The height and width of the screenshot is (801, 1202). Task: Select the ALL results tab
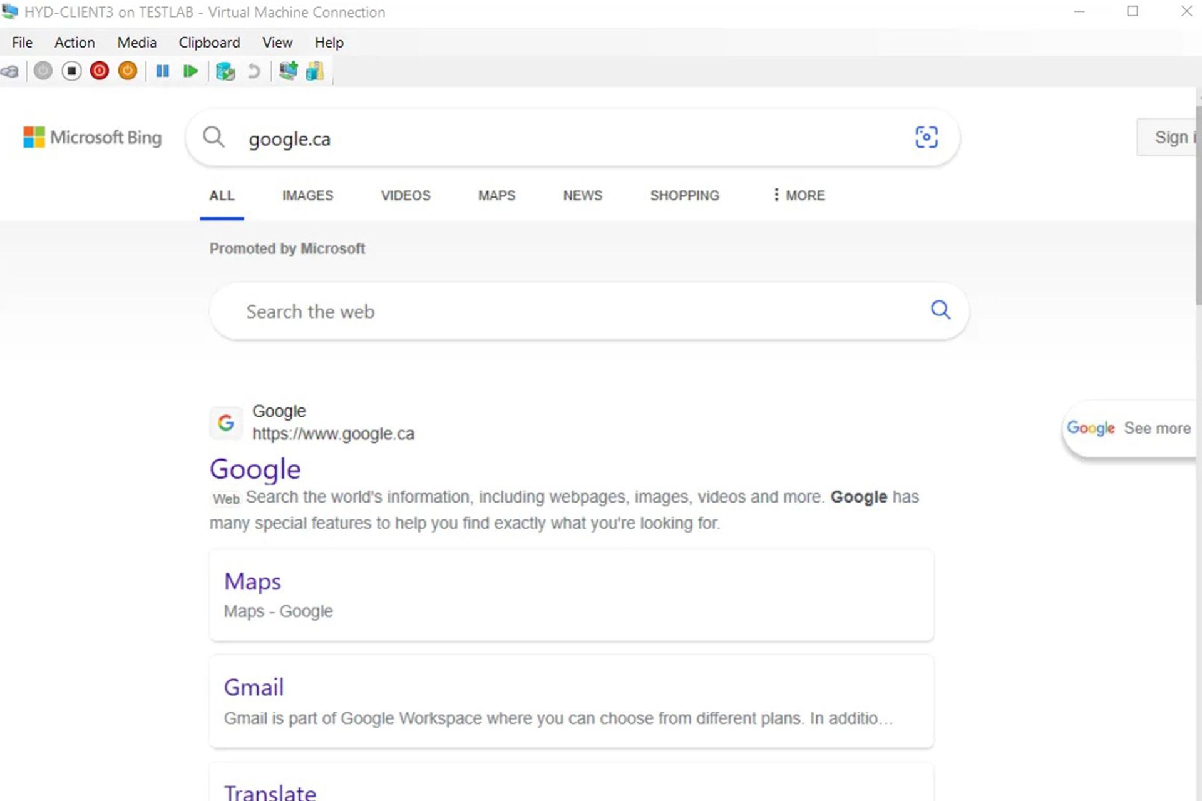tap(222, 196)
